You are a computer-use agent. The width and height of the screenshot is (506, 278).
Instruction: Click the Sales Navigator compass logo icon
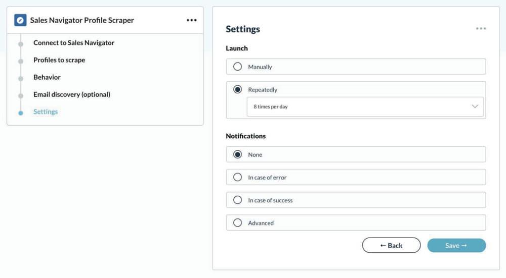20,20
